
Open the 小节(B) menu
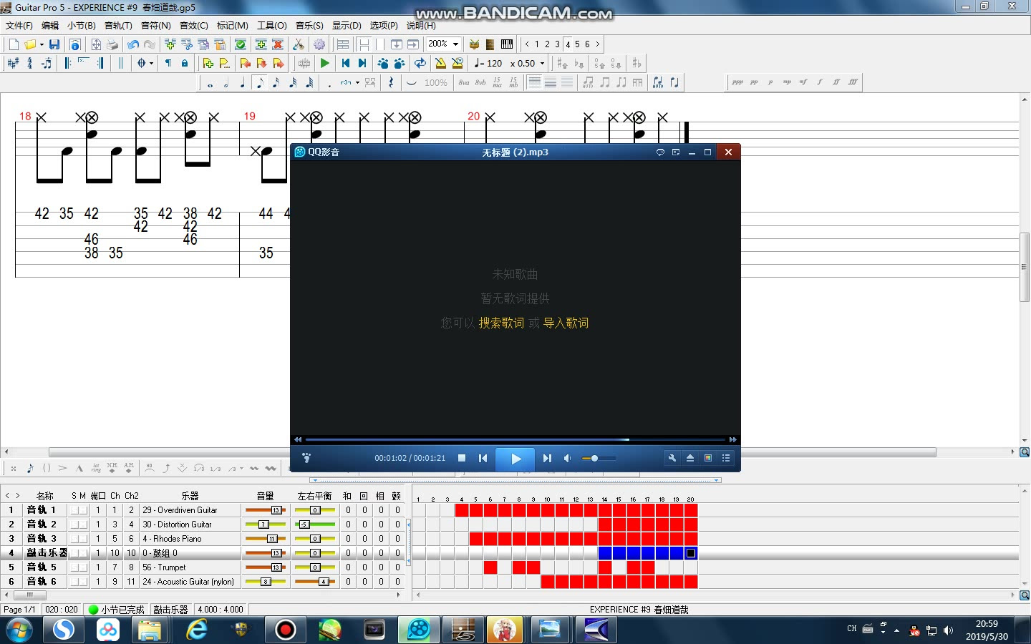click(81, 25)
